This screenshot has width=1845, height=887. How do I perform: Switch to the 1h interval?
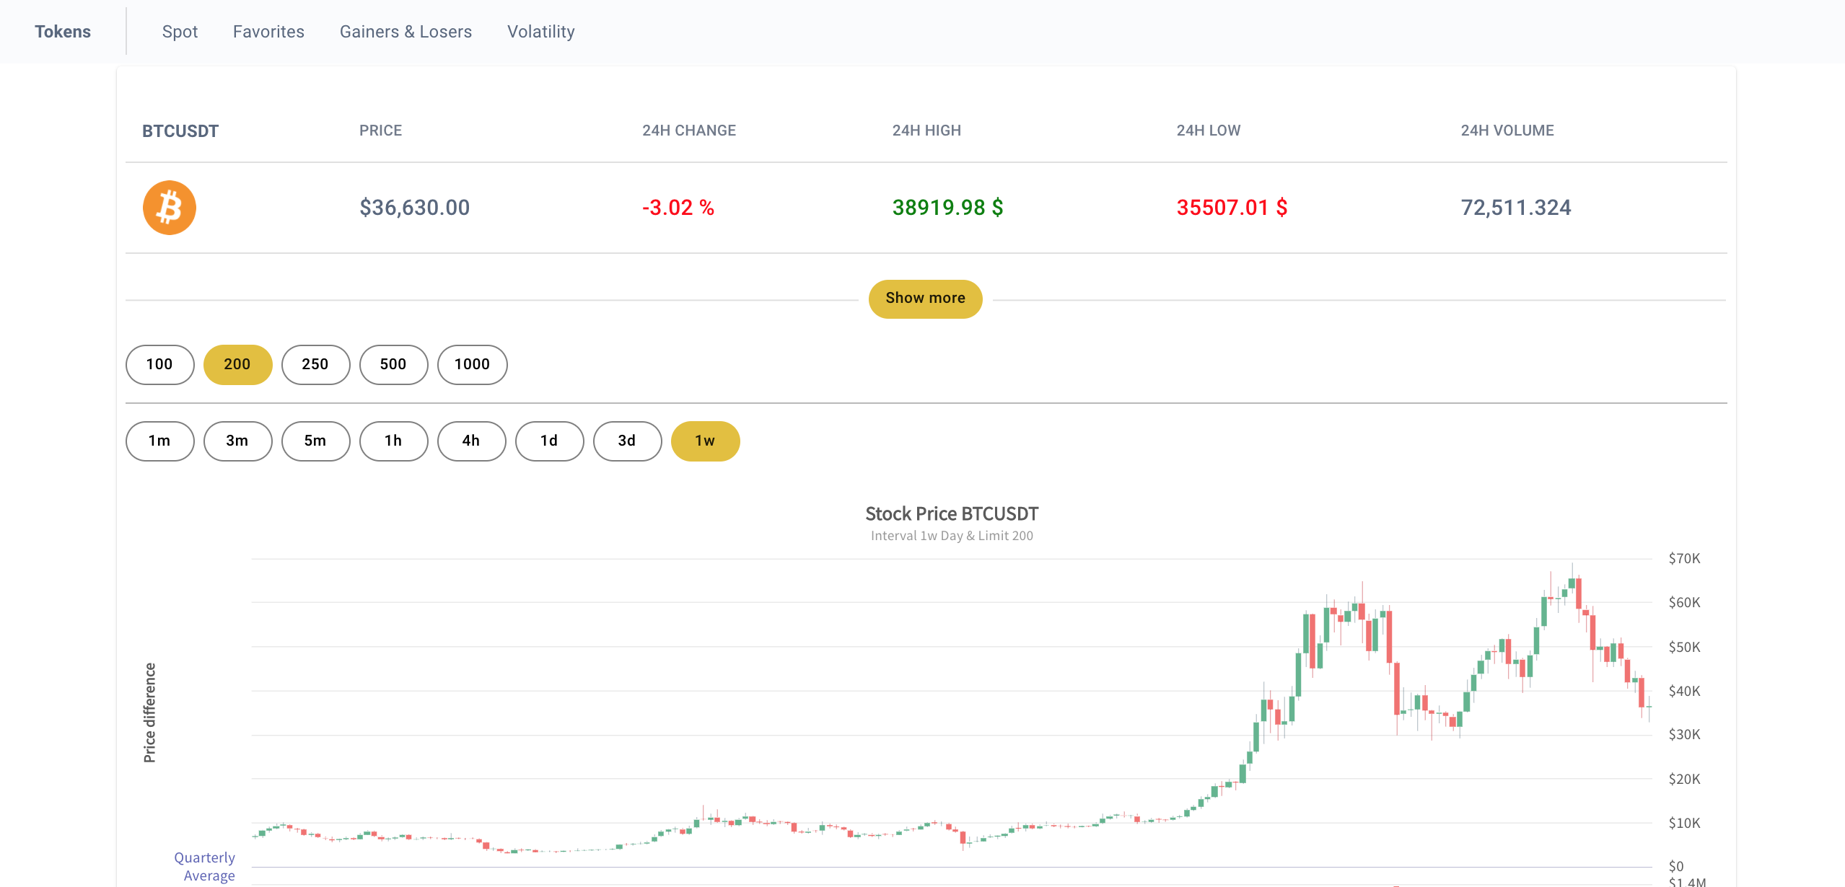pyautogui.click(x=393, y=440)
